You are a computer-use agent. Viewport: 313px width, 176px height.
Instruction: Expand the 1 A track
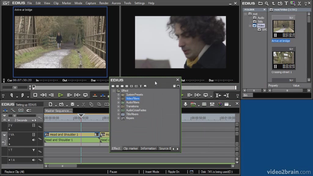click(x=9, y=160)
